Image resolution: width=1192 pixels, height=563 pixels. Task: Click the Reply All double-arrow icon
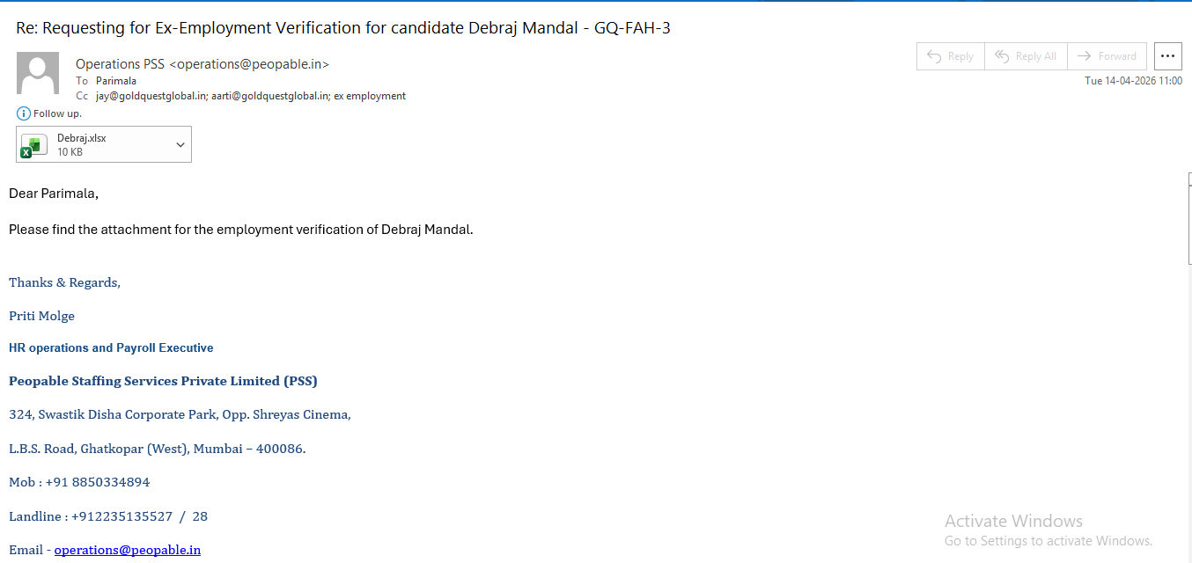(x=1002, y=56)
